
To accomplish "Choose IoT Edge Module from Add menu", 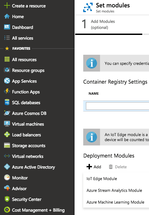I will tap(102, 178).
